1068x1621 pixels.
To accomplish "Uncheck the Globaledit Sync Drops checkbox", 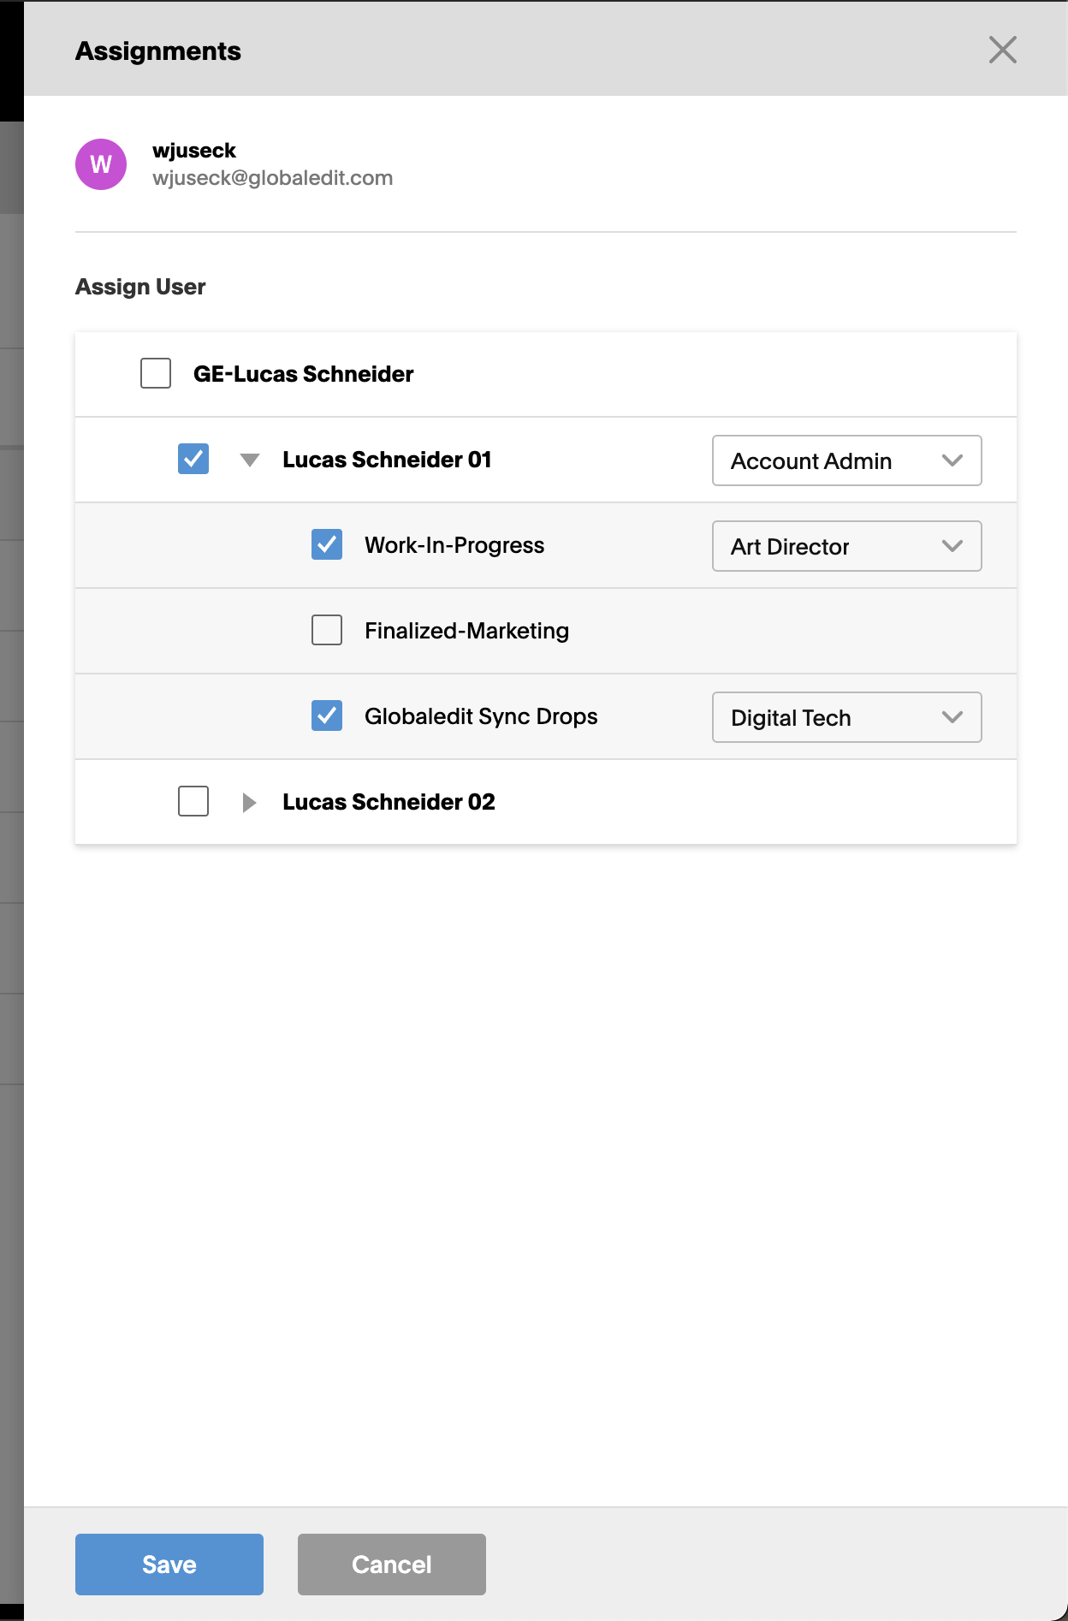I will (x=327, y=715).
